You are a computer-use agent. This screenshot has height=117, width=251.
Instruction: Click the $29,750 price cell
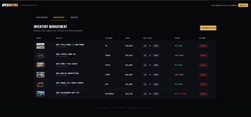[x=129, y=94]
